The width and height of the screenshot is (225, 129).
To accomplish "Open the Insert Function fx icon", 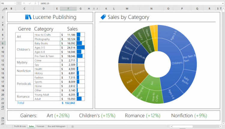I will pos(35,3).
